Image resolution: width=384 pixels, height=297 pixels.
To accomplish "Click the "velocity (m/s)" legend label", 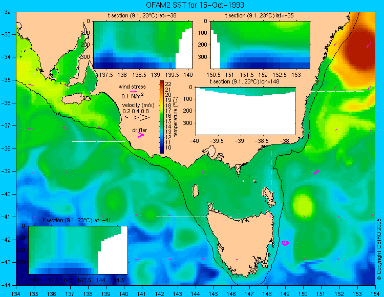I will point(138,105).
